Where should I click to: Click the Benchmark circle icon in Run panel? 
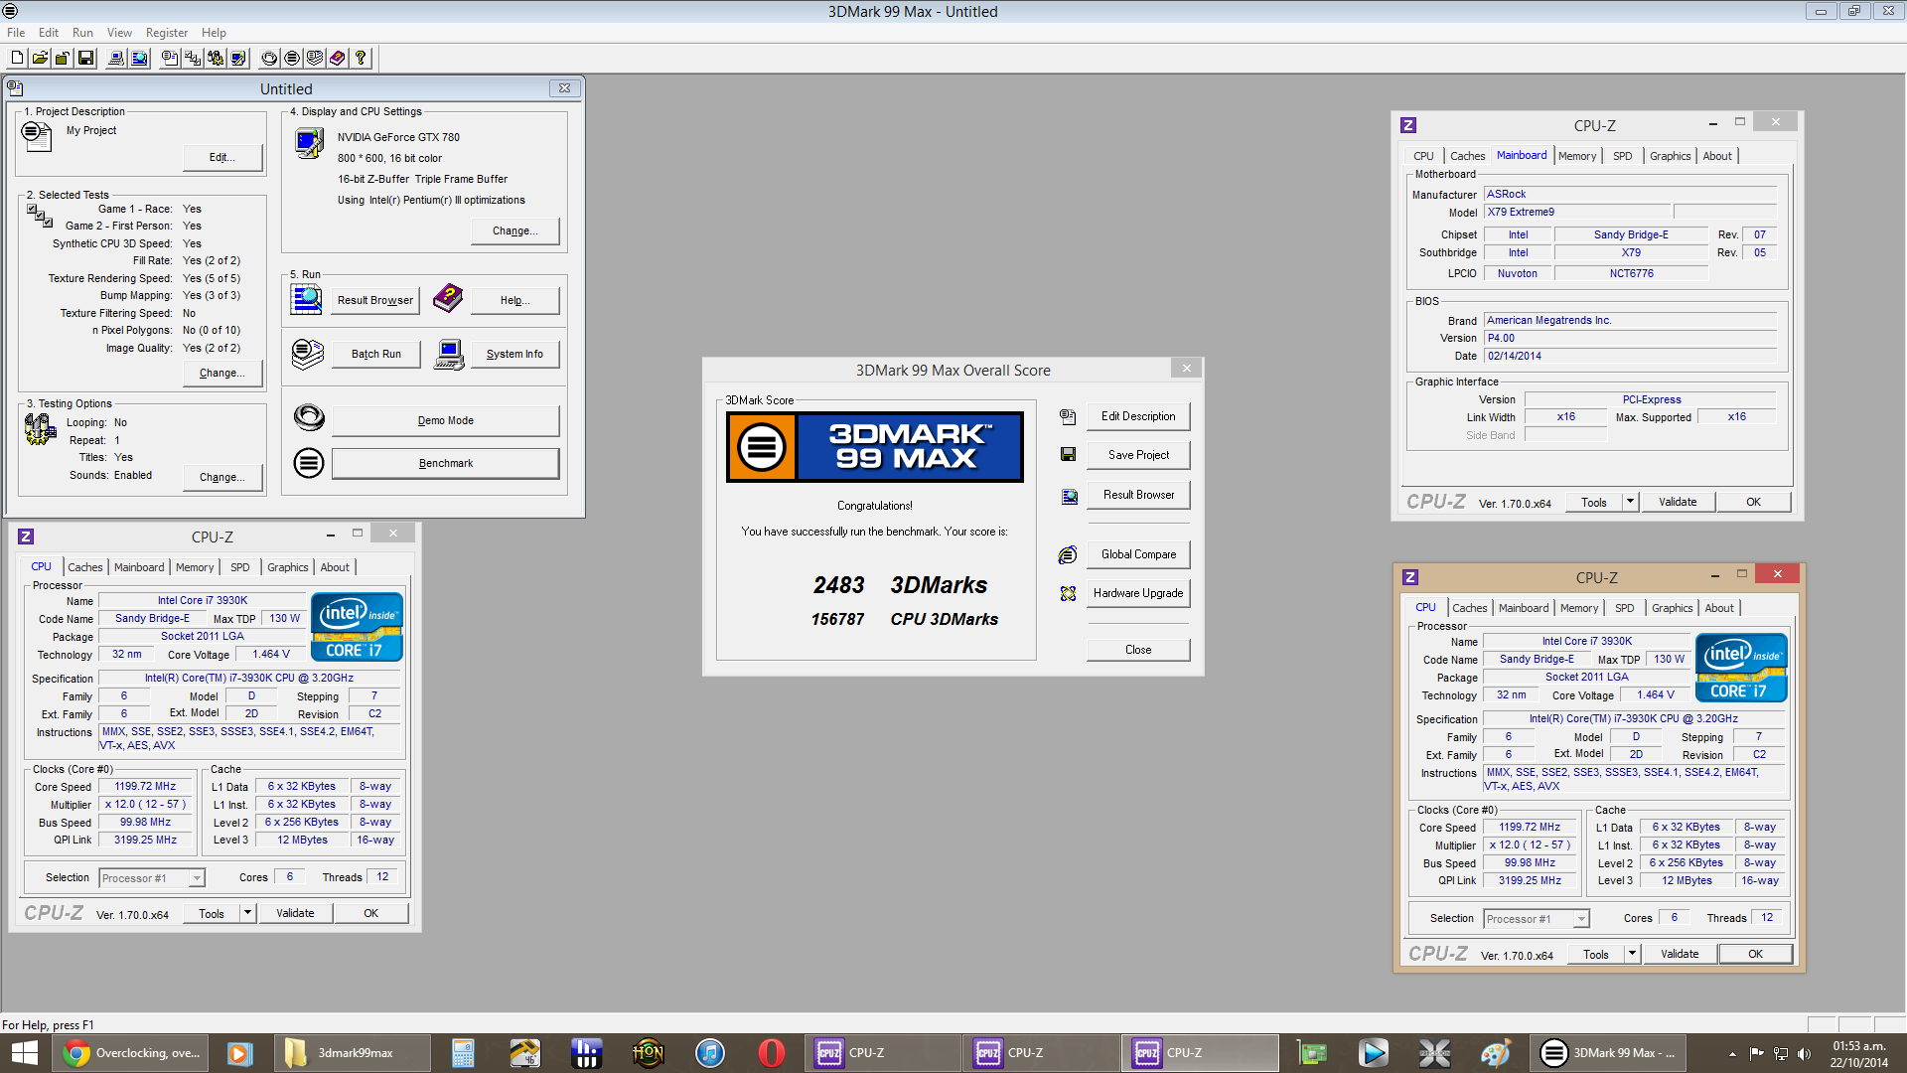(309, 463)
